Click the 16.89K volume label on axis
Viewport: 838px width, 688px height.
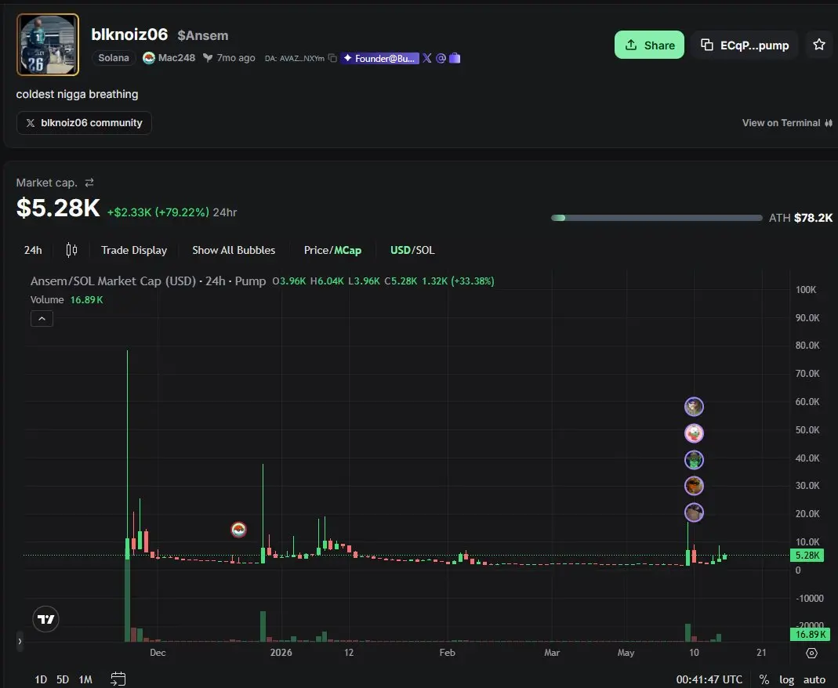coord(811,635)
